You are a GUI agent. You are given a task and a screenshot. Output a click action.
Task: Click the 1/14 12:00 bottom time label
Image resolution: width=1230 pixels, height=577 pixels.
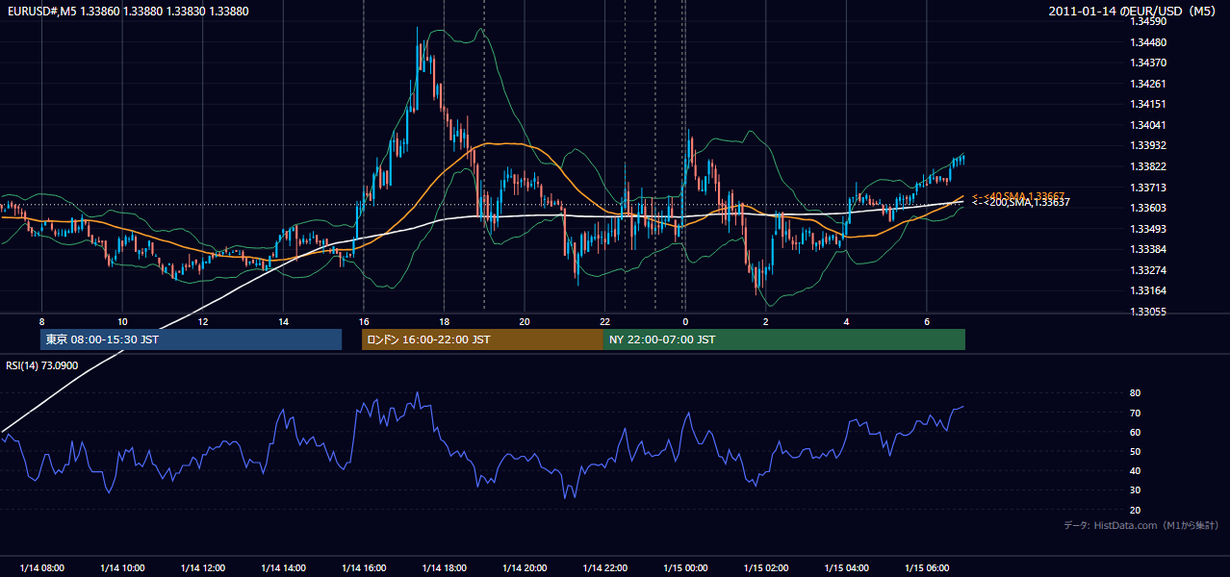[x=203, y=567]
